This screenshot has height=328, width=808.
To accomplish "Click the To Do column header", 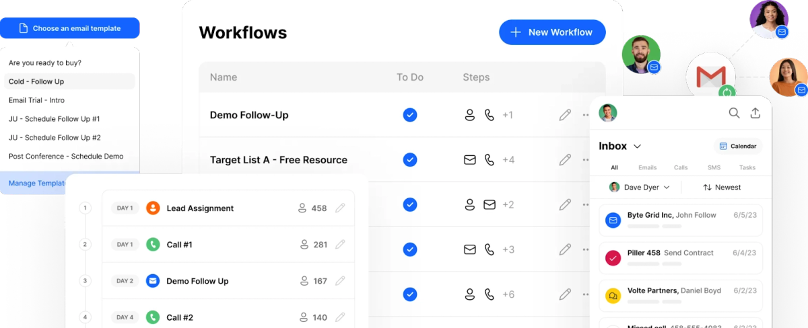I will coord(410,77).
